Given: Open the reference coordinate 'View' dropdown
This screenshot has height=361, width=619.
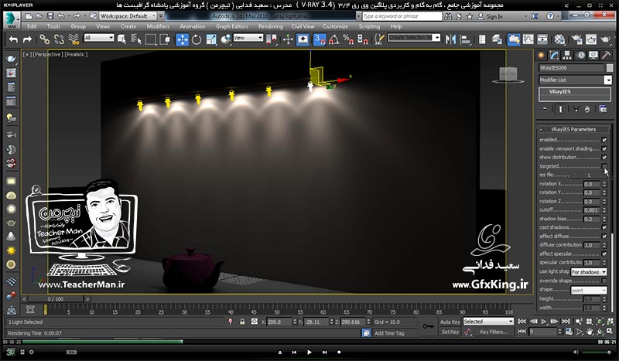Looking at the screenshot, I should tap(248, 38).
